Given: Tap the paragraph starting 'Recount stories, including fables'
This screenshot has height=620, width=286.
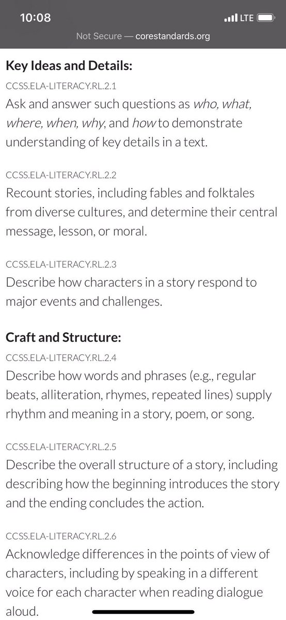Looking at the screenshot, I should point(141,213).
